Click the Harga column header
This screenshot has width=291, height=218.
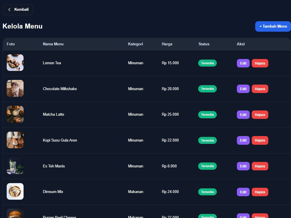pos(167,44)
